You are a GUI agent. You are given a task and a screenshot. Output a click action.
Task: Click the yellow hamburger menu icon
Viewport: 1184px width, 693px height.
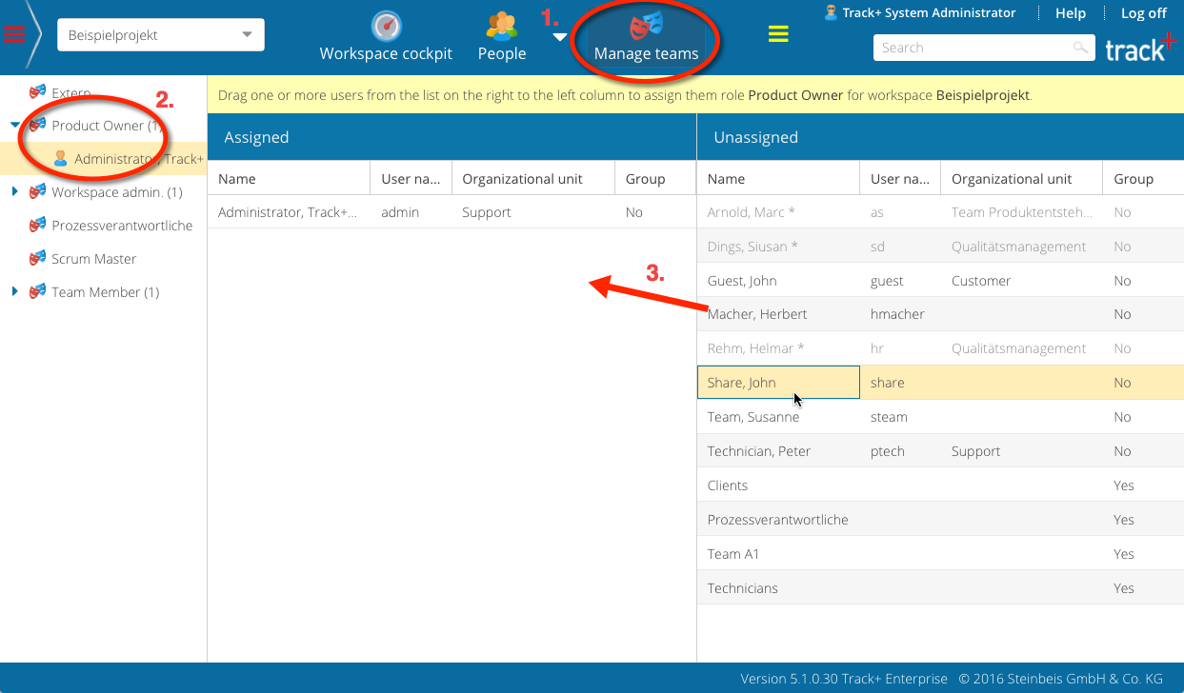(x=778, y=34)
